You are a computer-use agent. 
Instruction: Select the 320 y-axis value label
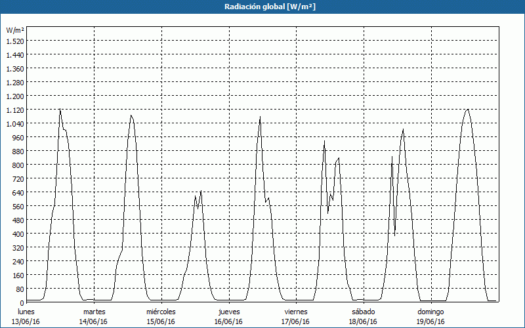18,248
